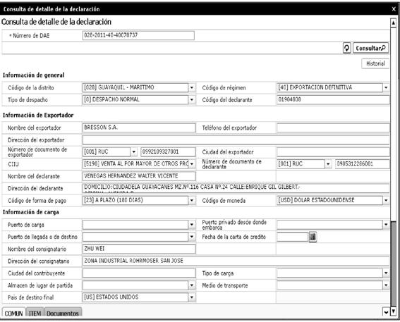Click declarante RUC number field 0905312286001
400x322 pixels.
(363, 164)
